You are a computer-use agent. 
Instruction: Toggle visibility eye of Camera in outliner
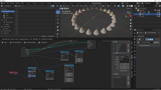157,12
